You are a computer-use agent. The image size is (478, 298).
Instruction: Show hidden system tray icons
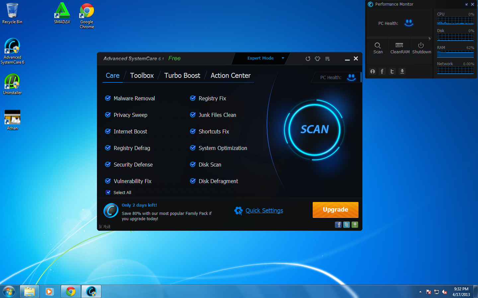tap(420, 292)
